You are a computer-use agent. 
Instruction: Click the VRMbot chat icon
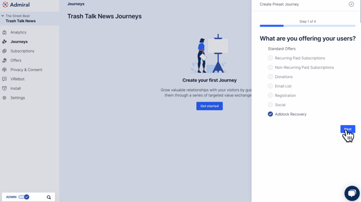pos(4,79)
